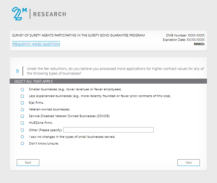Check the Smaller businesses checkbox
Viewport: 217px width, 183px height.
pyautogui.click(x=22, y=90)
